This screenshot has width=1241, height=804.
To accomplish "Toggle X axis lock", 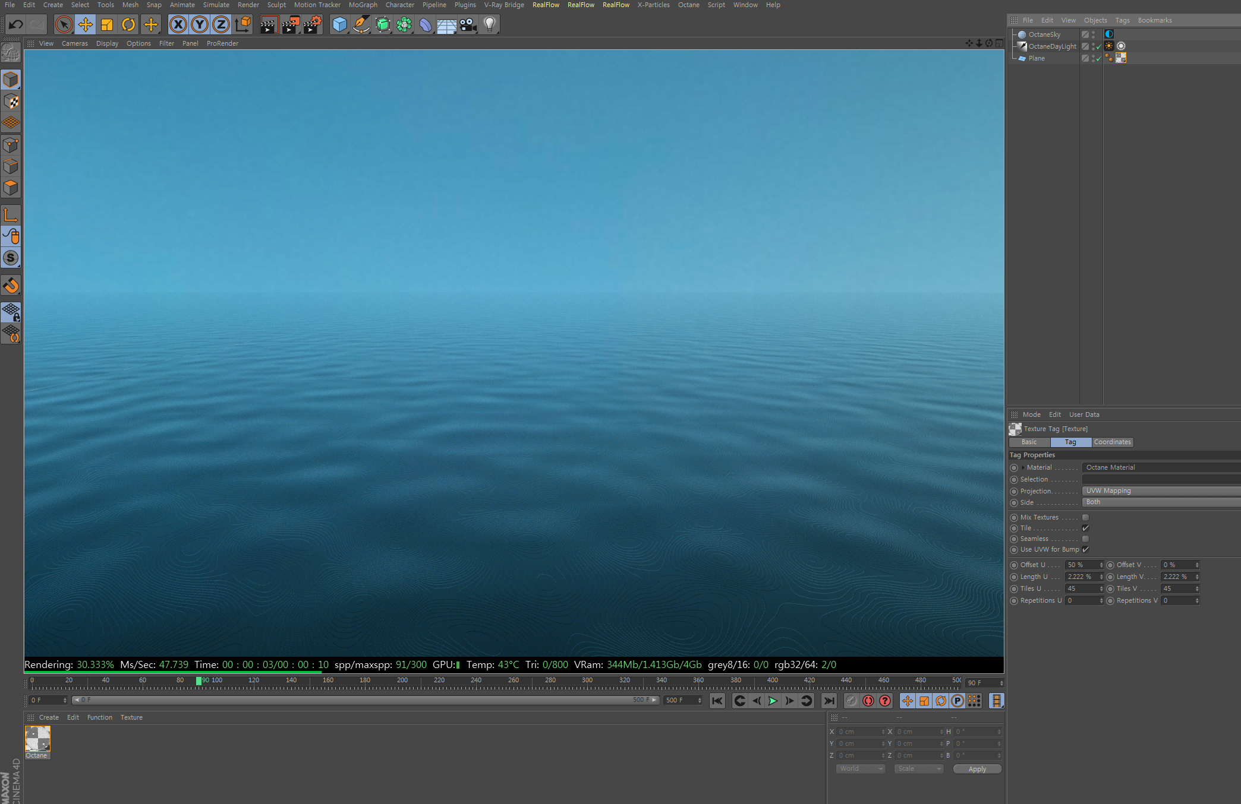I will [178, 24].
